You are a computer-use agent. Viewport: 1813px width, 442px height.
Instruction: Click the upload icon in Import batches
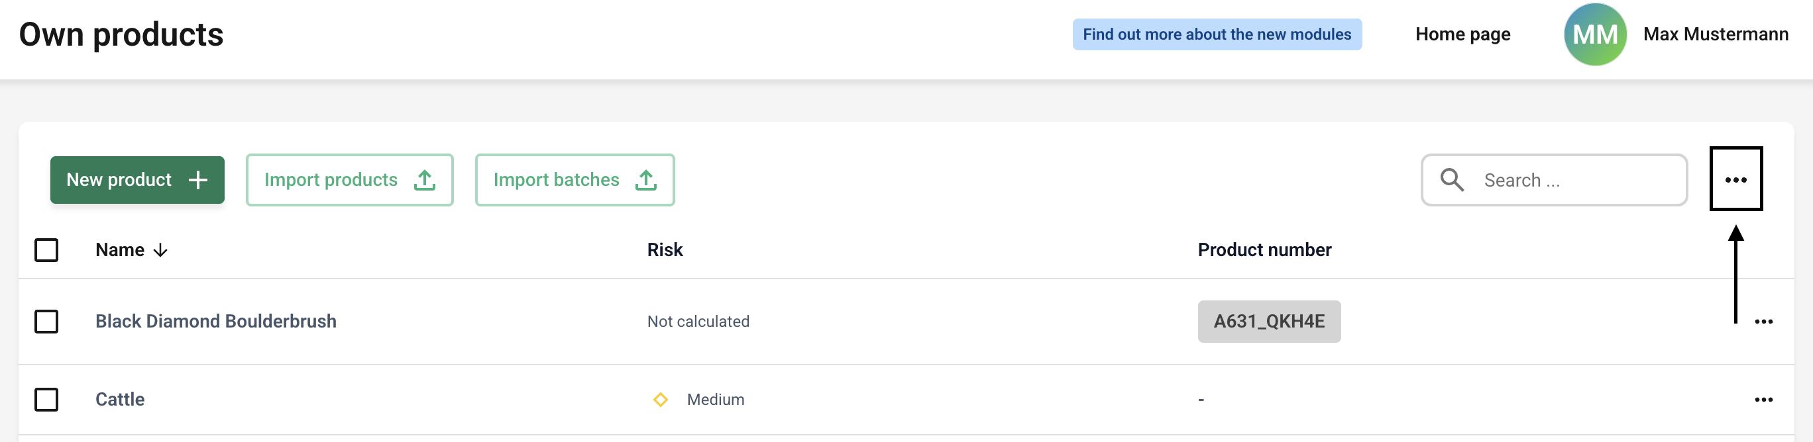[x=645, y=180]
